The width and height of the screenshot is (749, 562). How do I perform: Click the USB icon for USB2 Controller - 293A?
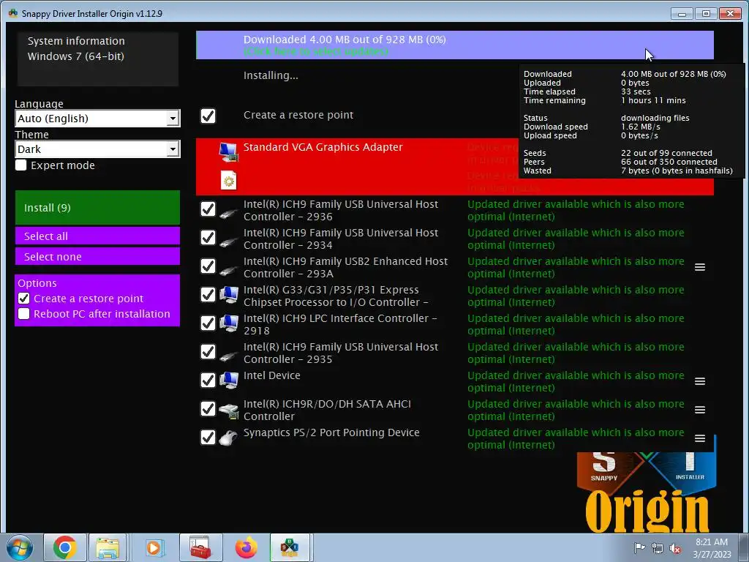click(229, 270)
